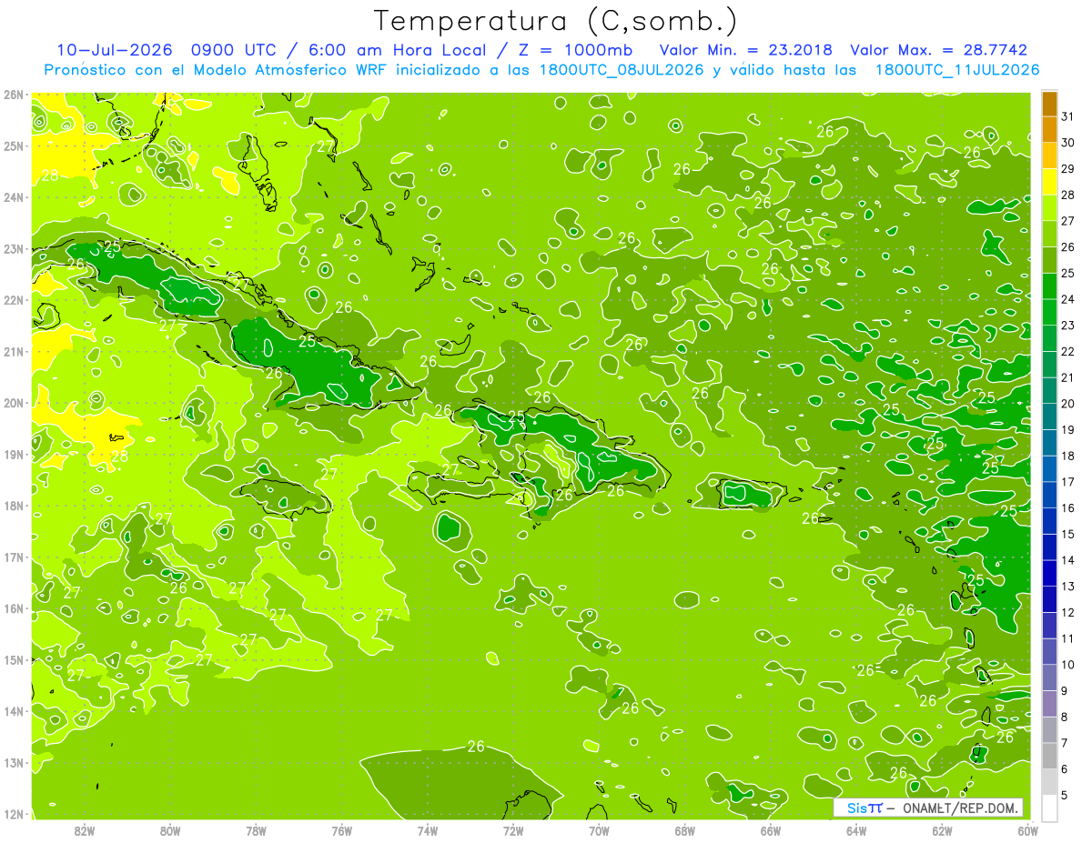The height and width of the screenshot is (843, 1092).
Task: Click the "14N" latitude label
Action: (14, 711)
